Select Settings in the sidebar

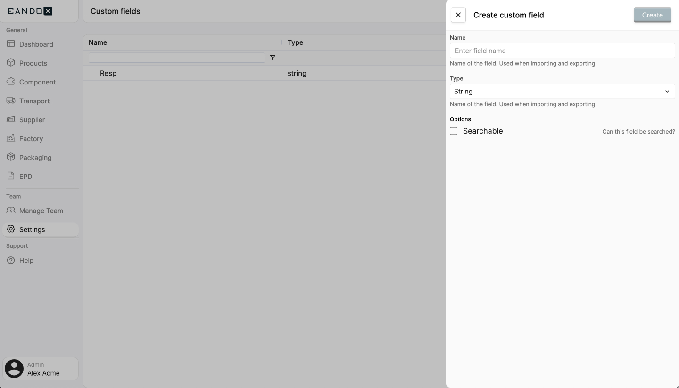32,229
